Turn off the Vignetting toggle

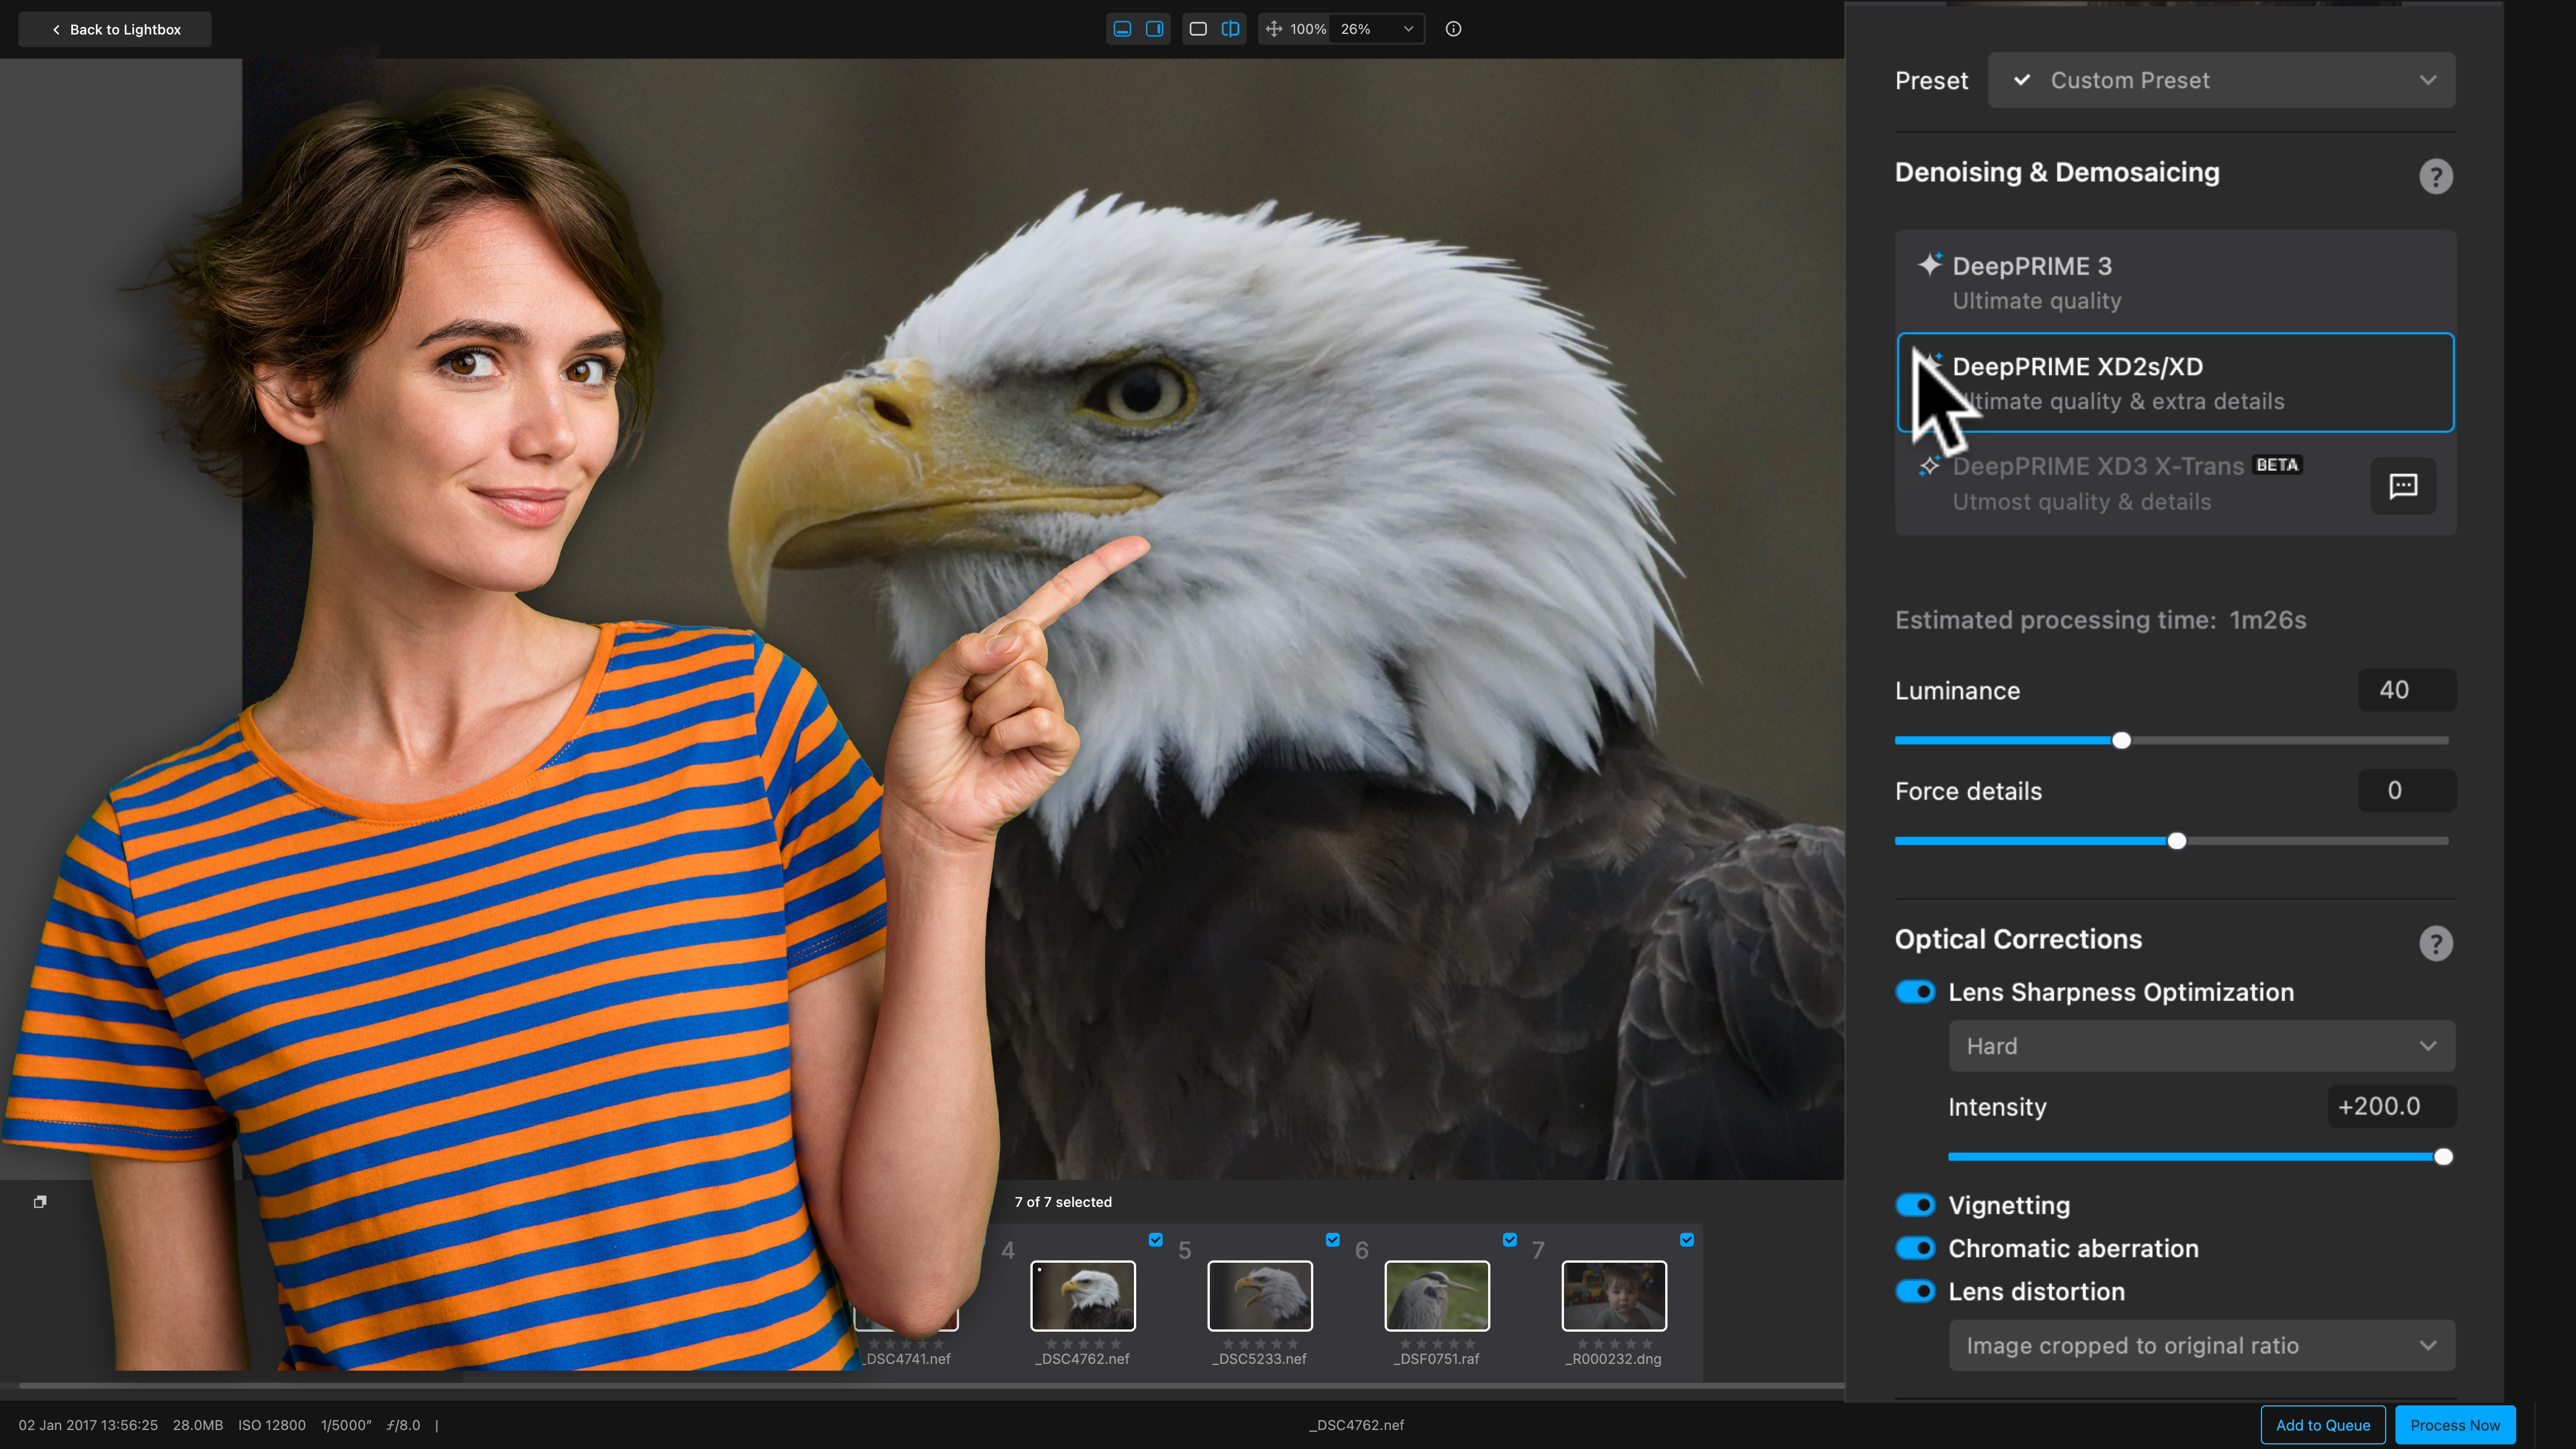pos(1915,1205)
